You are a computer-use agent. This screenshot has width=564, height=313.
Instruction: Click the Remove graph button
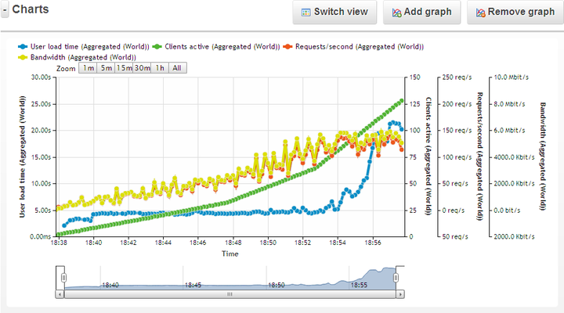click(515, 13)
